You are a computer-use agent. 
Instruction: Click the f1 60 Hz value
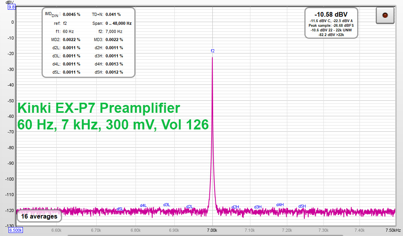click(68, 31)
